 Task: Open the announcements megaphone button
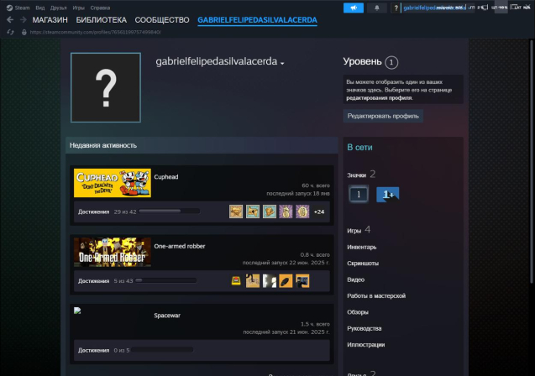coord(354,8)
